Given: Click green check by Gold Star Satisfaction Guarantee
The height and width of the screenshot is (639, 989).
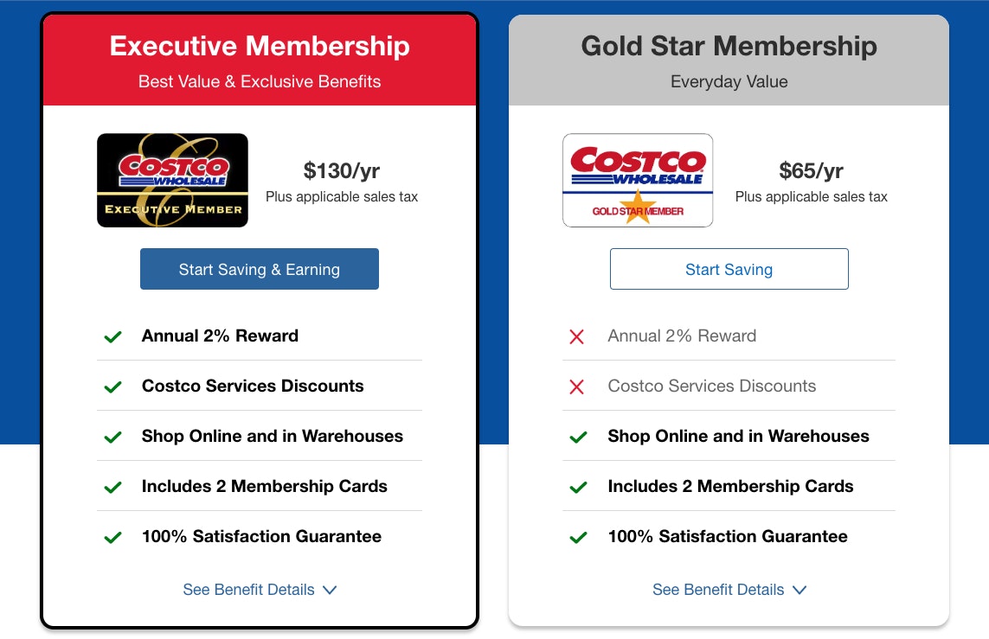Looking at the screenshot, I should point(578,537).
